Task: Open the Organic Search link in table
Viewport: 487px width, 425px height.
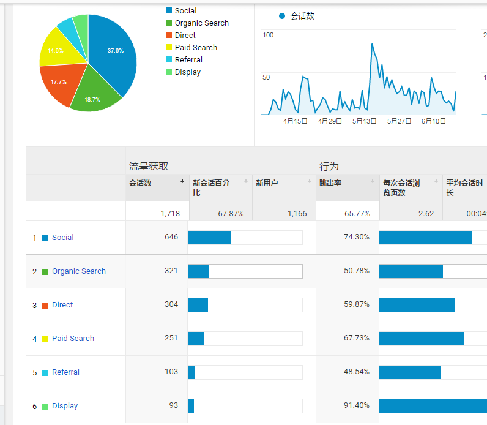Action: pos(78,271)
